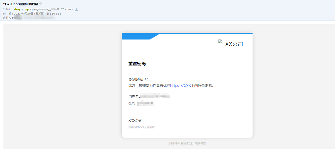Screen dimensions: 335x149
Task: Click the 尊敬的用户 greeting line
Action: pyautogui.click(x=138, y=79)
